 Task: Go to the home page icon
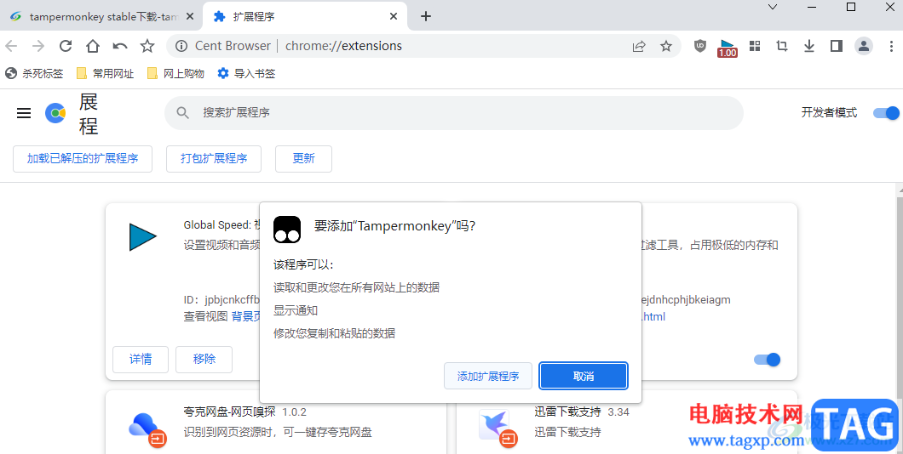[93, 46]
